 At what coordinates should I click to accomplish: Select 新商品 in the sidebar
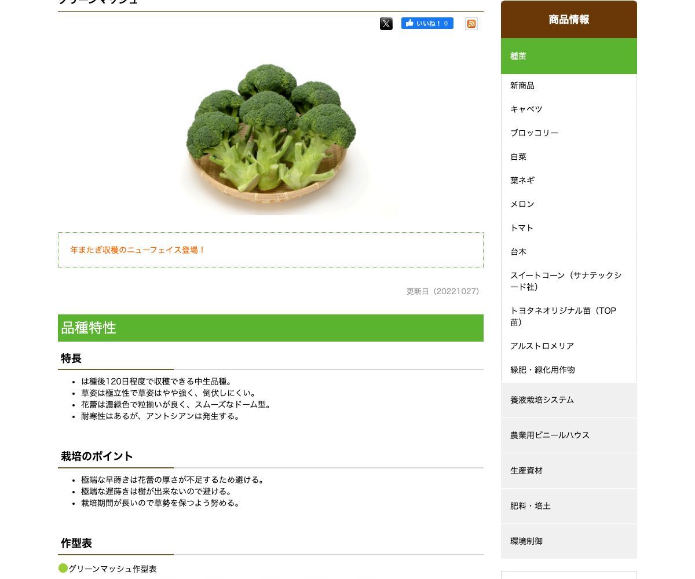click(522, 86)
